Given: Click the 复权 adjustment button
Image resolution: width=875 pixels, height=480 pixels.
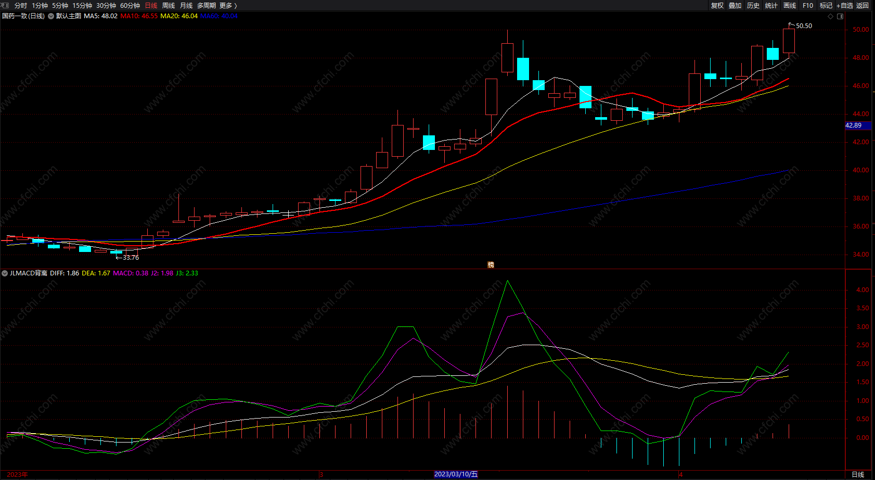Looking at the screenshot, I should point(717,5).
